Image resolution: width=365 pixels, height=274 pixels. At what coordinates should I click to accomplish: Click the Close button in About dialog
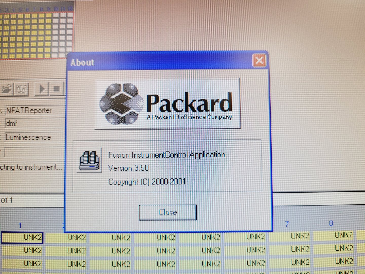coord(168,212)
